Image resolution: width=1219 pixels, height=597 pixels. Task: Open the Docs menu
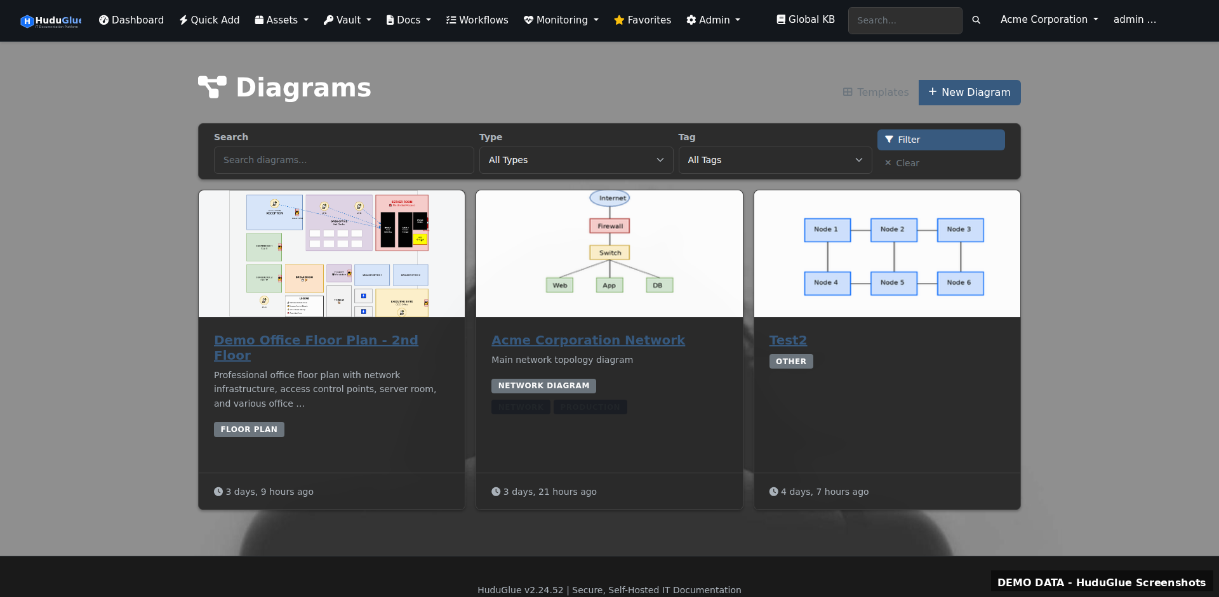click(x=408, y=20)
